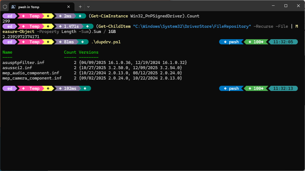The height and width of the screenshot is (171, 305).
Task: Click the green "Name" column header
Action: [x=7, y=52]
